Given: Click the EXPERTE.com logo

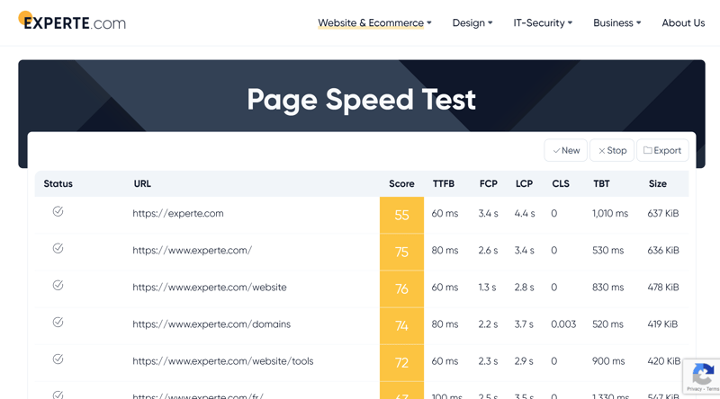Looking at the screenshot, I should [x=72, y=21].
